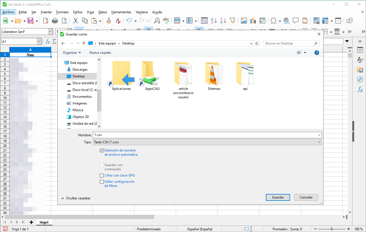Click the Cut scissors icon
Image resolution: width=366 pixels, height=232 pixels.
(75, 21)
